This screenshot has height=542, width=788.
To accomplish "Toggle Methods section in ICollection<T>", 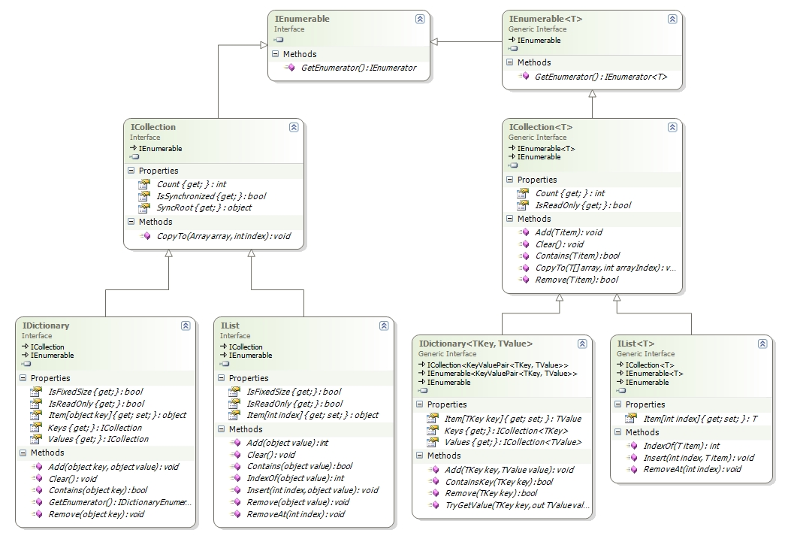I will (509, 219).
